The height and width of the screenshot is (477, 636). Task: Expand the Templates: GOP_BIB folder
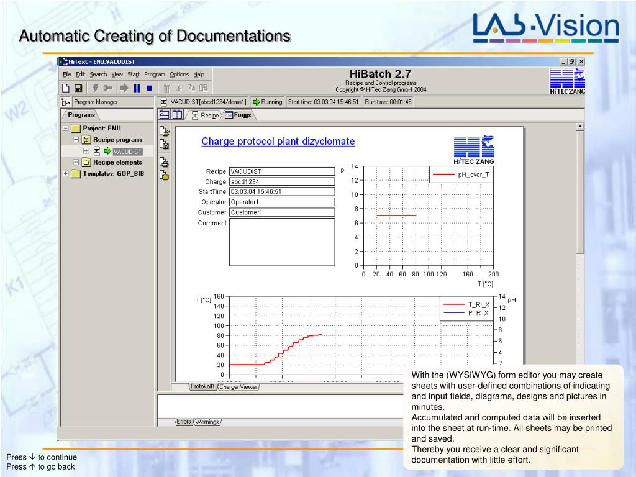[66, 174]
